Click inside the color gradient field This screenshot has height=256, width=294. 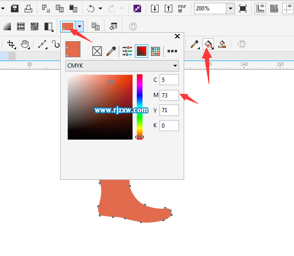coord(100,107)
